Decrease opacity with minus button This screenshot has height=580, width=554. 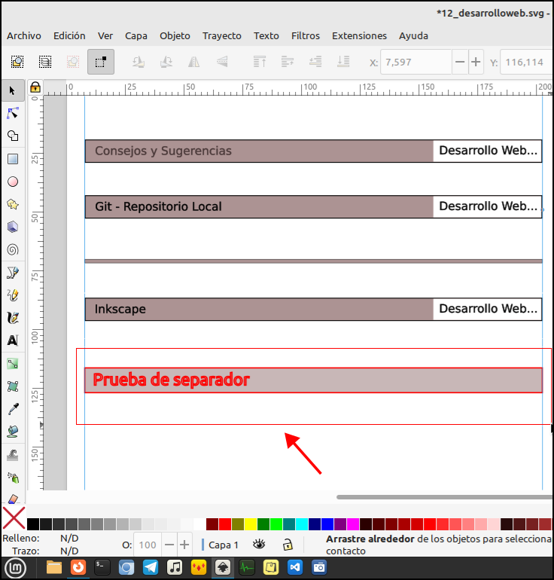pos(169,545)
